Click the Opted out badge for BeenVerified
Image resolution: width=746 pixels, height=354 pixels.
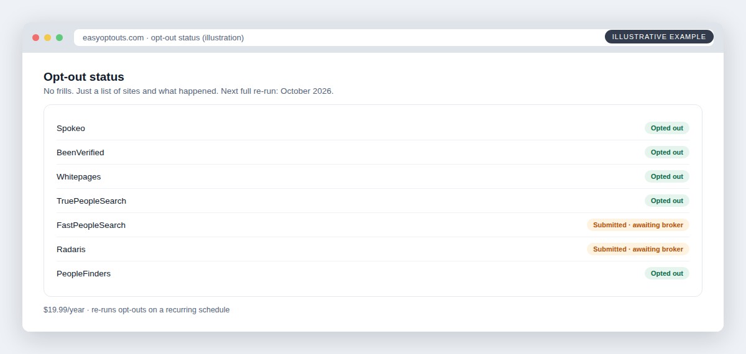(x=667, y=152)
